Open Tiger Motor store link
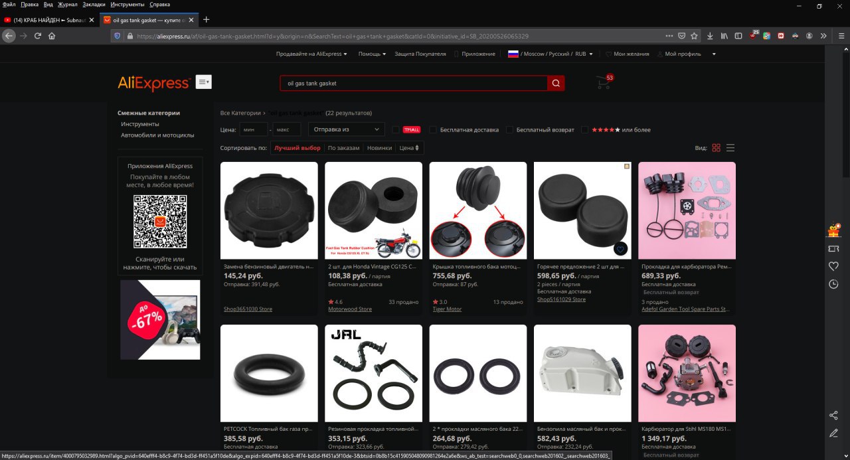Screen dimensions: 850x460 pyautogui.click(x=447, y=309)
